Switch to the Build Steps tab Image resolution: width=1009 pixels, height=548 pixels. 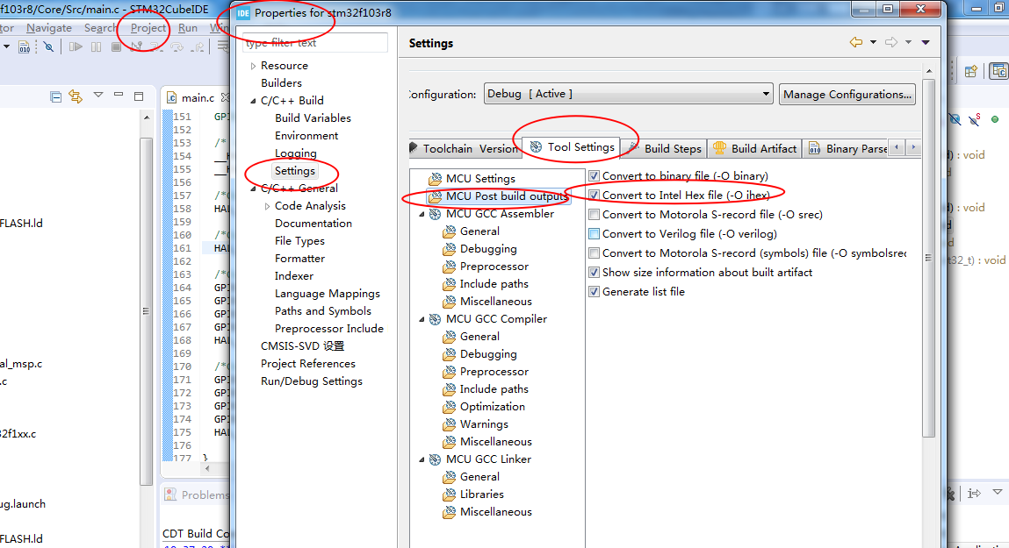(666, 148)
